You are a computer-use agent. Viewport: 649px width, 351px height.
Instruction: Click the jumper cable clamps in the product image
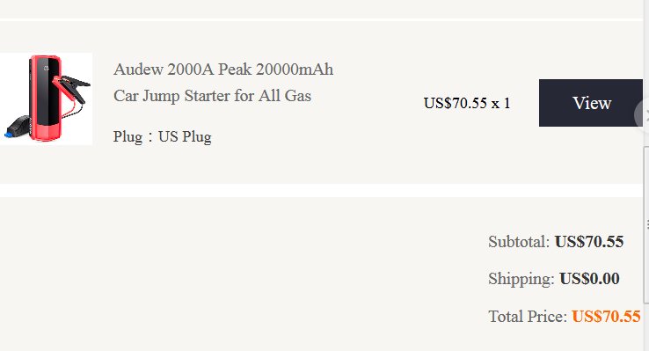[x=72, y=88]
